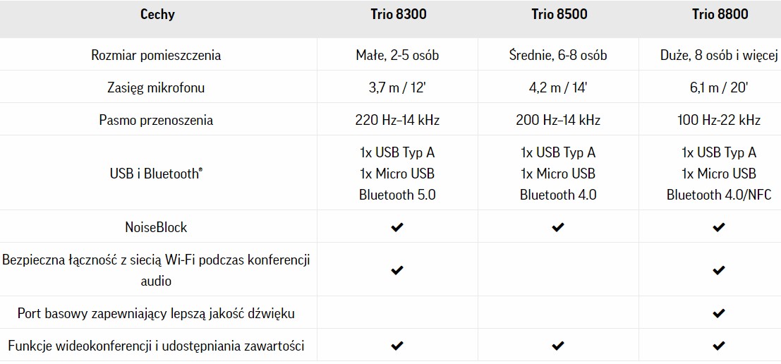
Task: Click the NoiseBlock checkmark for Trio 8800
Action: point(719,227)
